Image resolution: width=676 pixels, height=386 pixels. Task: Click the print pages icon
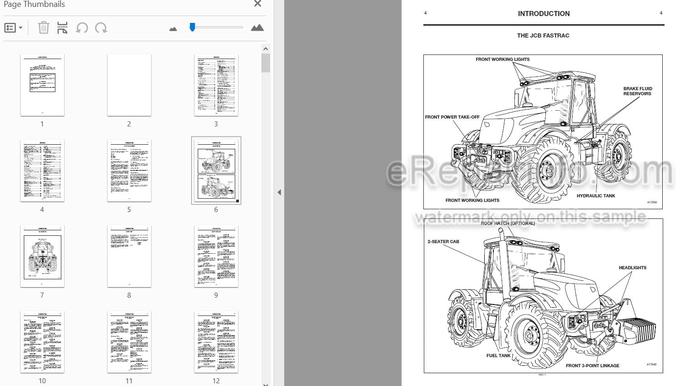click(62, 28)
